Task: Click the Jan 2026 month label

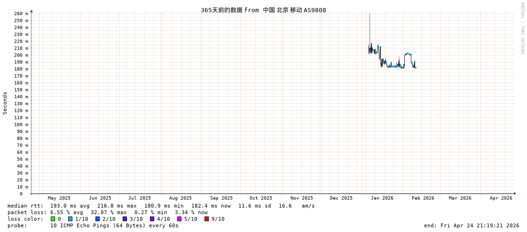Action: [x=382, y=198]
